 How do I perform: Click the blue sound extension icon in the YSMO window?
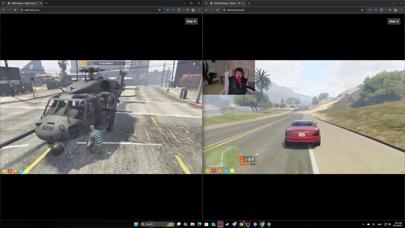(173, 10)
